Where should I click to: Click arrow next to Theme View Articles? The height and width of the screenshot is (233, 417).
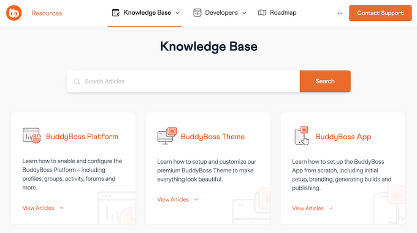tap(196, 199)
